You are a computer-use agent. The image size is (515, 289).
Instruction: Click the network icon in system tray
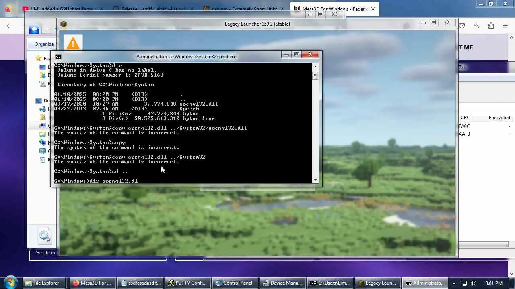464,283
